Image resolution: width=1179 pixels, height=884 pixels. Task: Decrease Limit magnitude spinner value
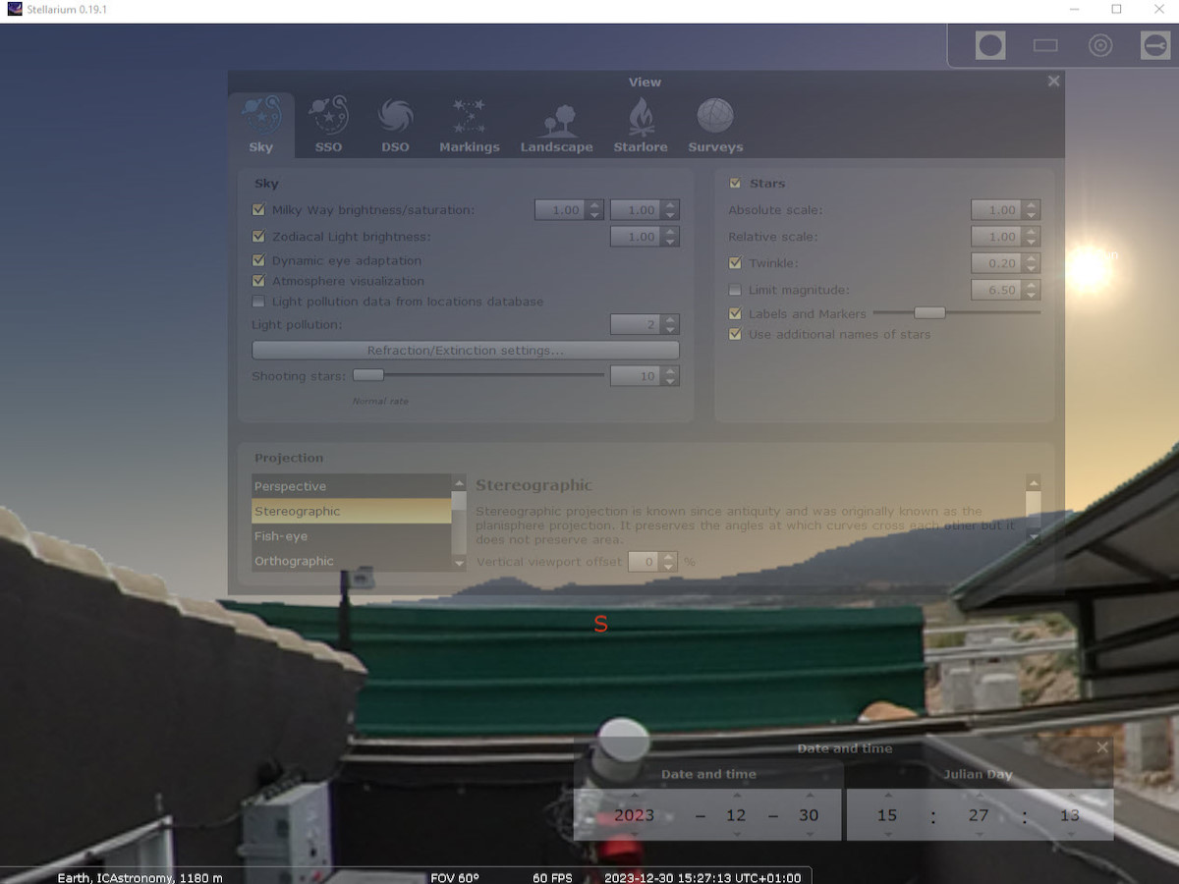(x=1031, y=295)
